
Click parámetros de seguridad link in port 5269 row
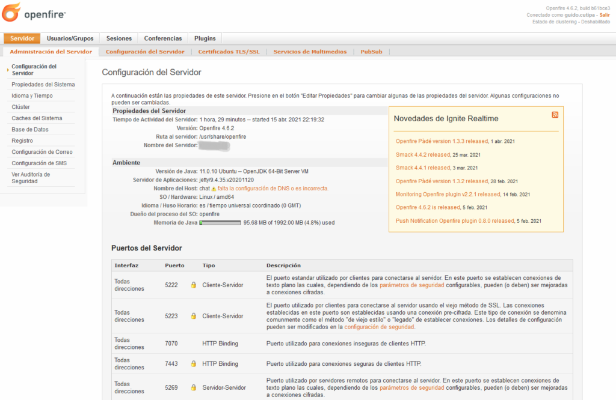point(411,388)
